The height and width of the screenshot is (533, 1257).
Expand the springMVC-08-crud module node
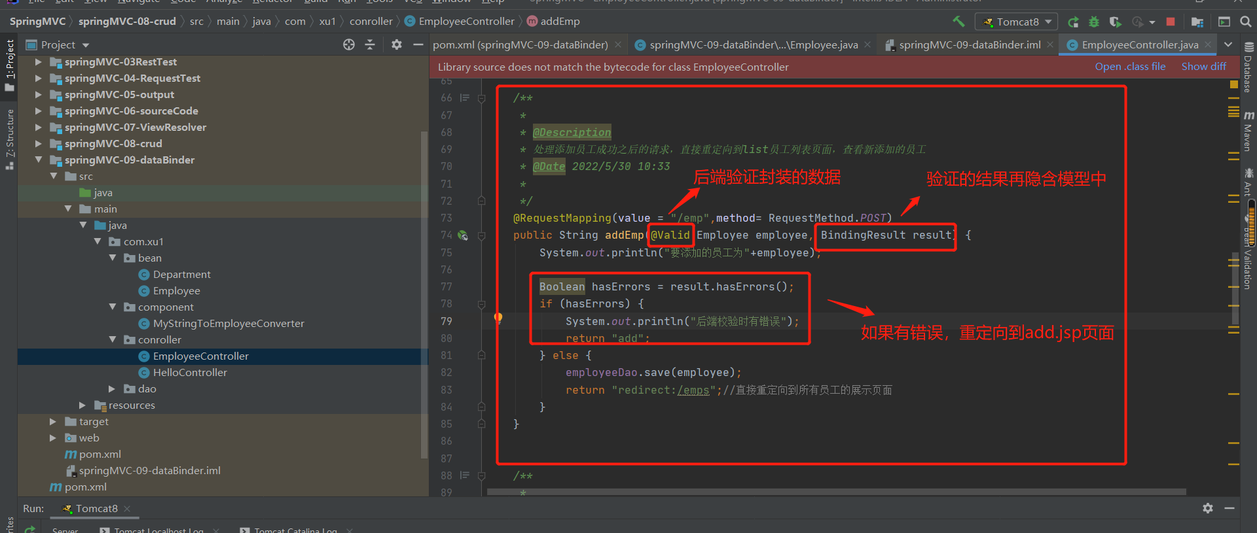38,144
